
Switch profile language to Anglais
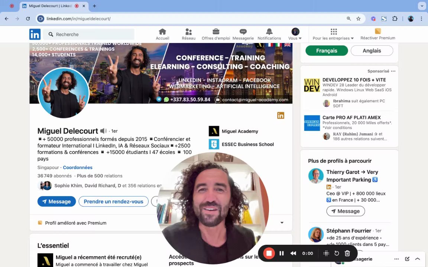pos(372,51)
